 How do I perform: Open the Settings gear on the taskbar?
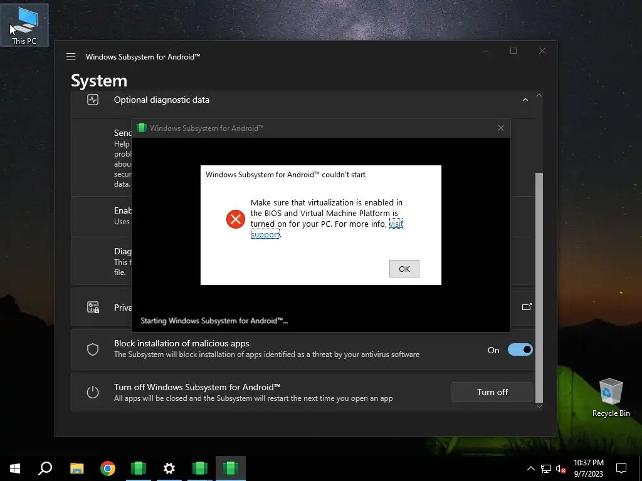coord(169,468)
